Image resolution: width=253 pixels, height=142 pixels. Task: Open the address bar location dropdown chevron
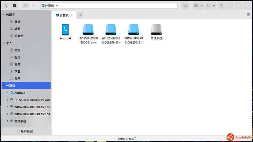[56, 5]
